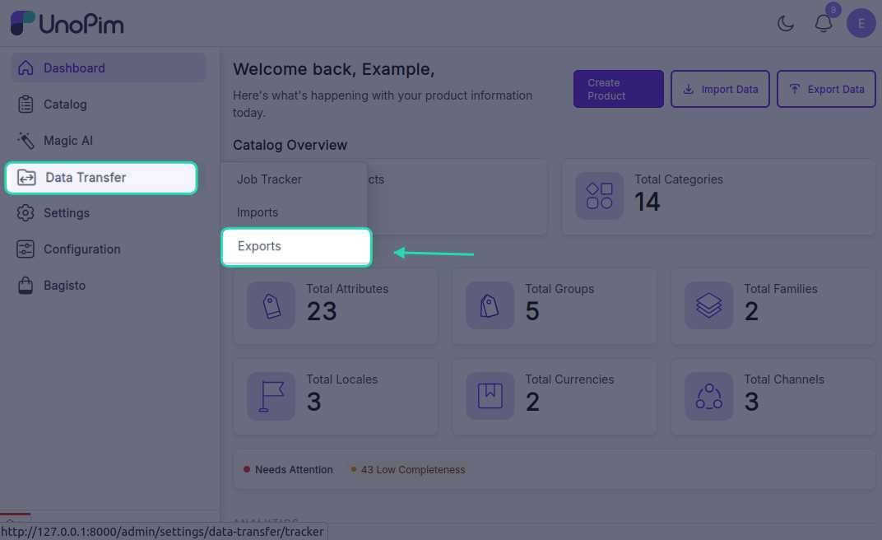Click the Settings gear icon
This screenshot has width=882, height=540.
(x=26, y=213)
